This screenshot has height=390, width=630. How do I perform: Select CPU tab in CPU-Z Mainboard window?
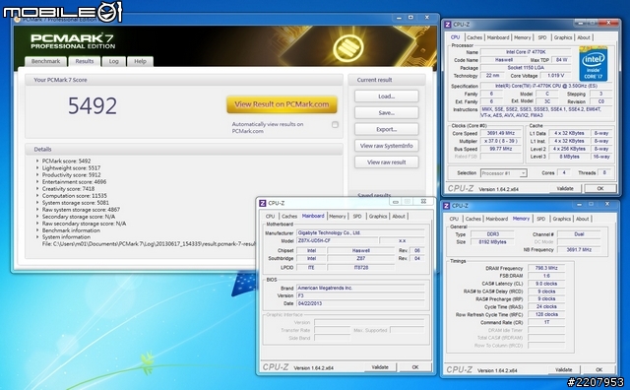[x=271, y=217]
